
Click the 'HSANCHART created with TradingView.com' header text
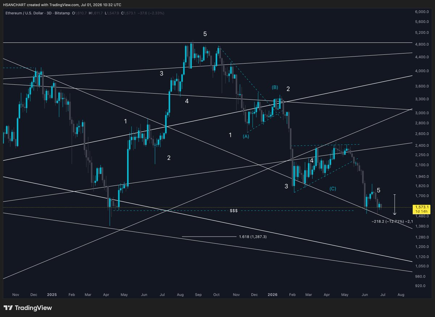[x=41, y=5]
